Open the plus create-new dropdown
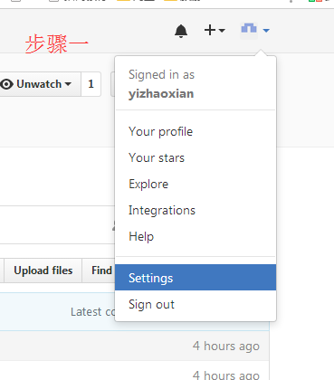The image size is (334, 380). (215, 30)
